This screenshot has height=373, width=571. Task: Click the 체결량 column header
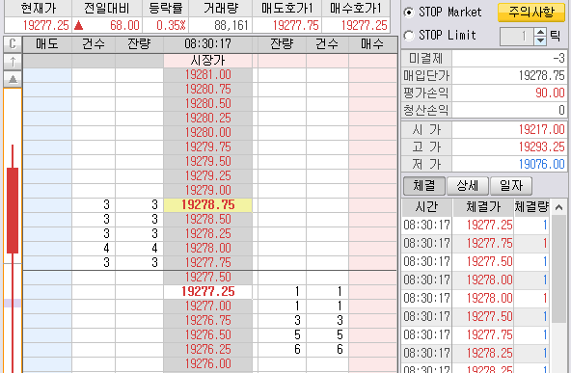531,207
